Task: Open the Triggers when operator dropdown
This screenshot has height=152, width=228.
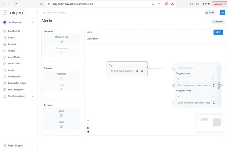Action: tap(196, 79)
